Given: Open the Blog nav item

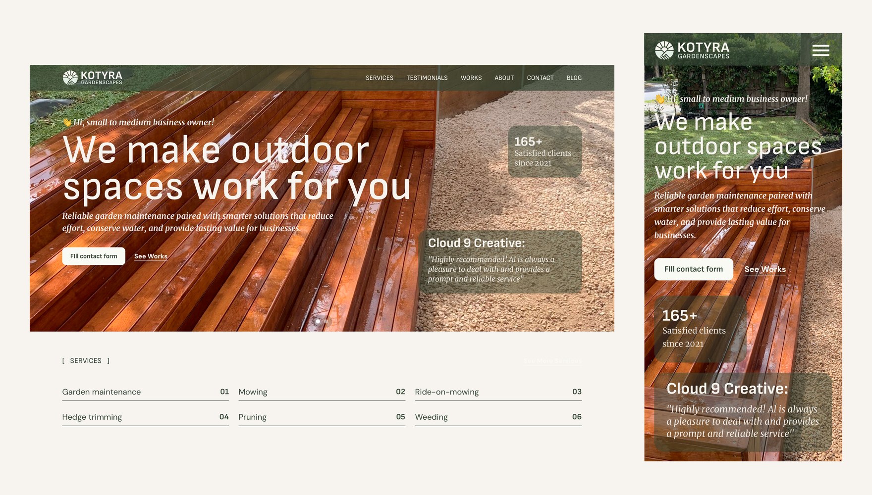Looking at the screenshot, I should [x=574, y=78].
